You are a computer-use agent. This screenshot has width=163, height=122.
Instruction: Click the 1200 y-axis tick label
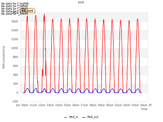[15, 39]
